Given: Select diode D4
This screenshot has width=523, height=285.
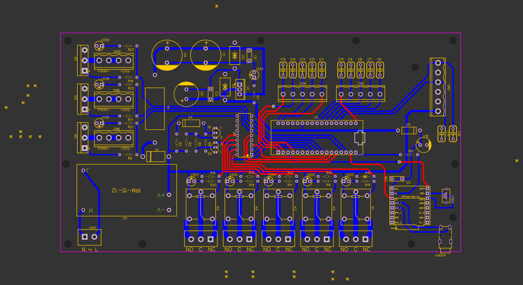Looking at the screenshot, I should (191, 123).
